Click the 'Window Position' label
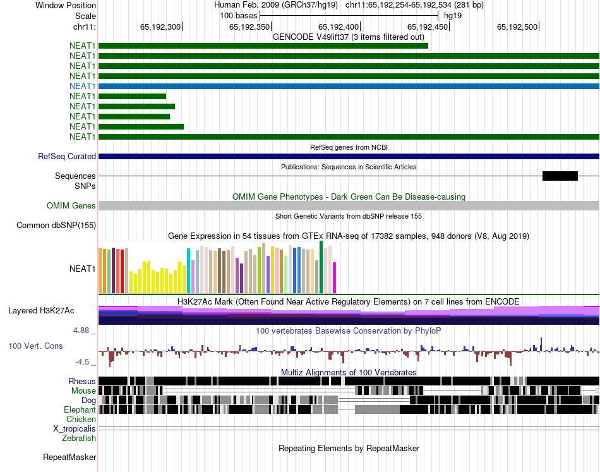 tap(66, 5)
